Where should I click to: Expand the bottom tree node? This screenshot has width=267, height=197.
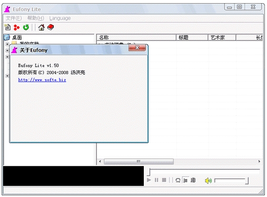coord(7,76)
